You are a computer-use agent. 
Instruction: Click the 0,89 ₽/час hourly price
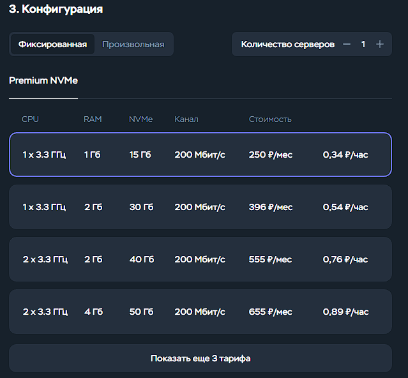tap(346, 312)
